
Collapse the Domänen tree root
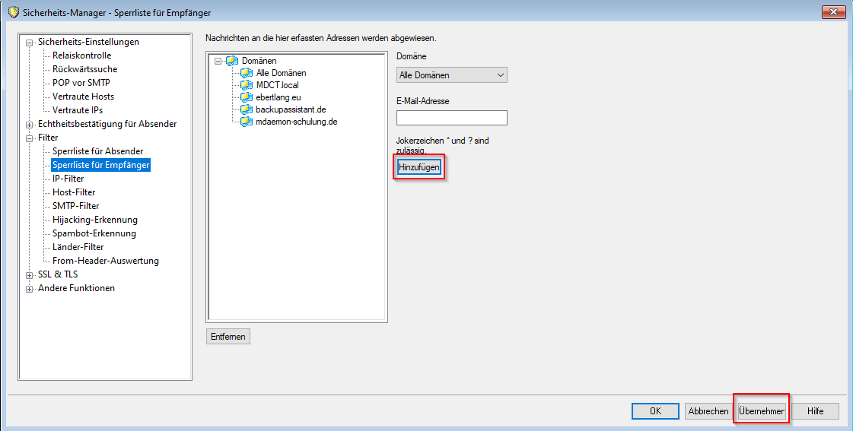[218, 61]
